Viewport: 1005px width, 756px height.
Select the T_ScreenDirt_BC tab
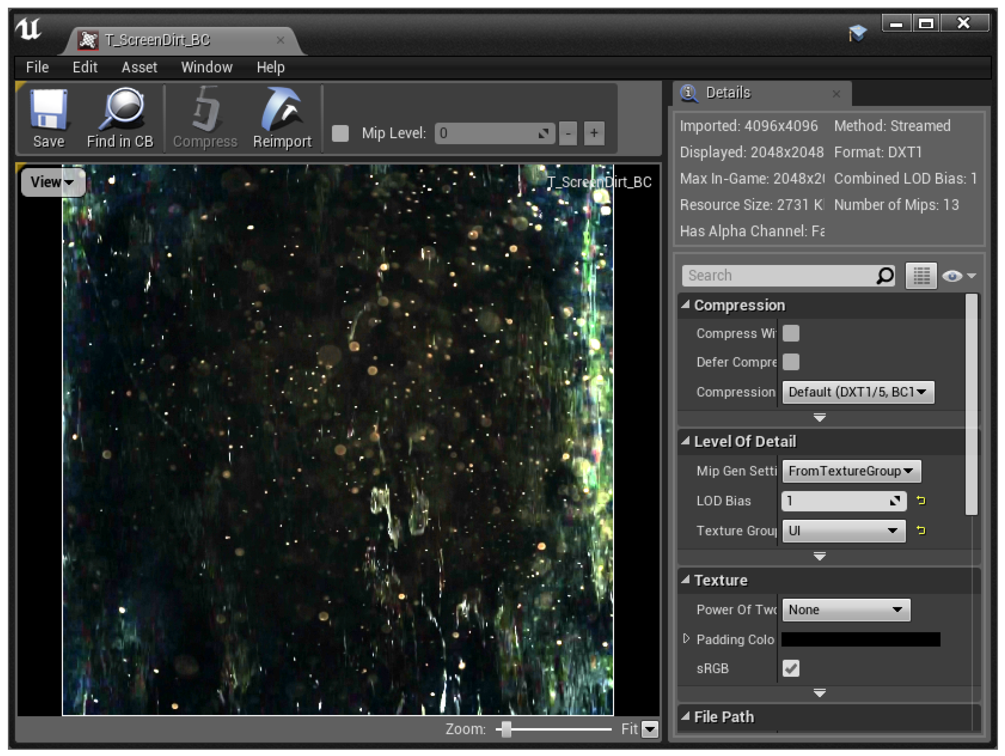coord(157,40)
